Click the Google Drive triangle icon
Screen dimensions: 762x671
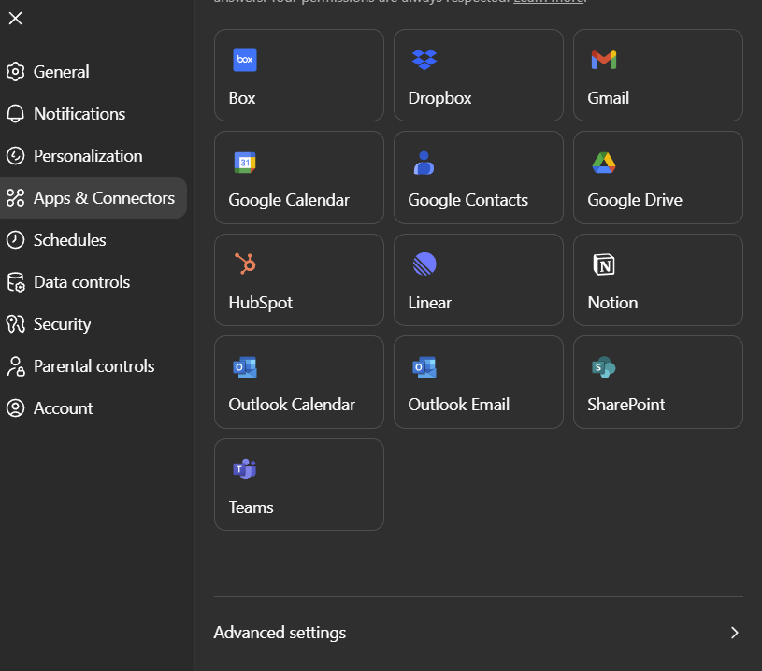(x=604, y=163)
